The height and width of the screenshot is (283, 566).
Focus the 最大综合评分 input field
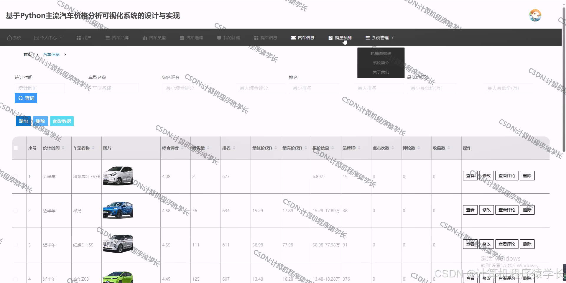point(261,88)
